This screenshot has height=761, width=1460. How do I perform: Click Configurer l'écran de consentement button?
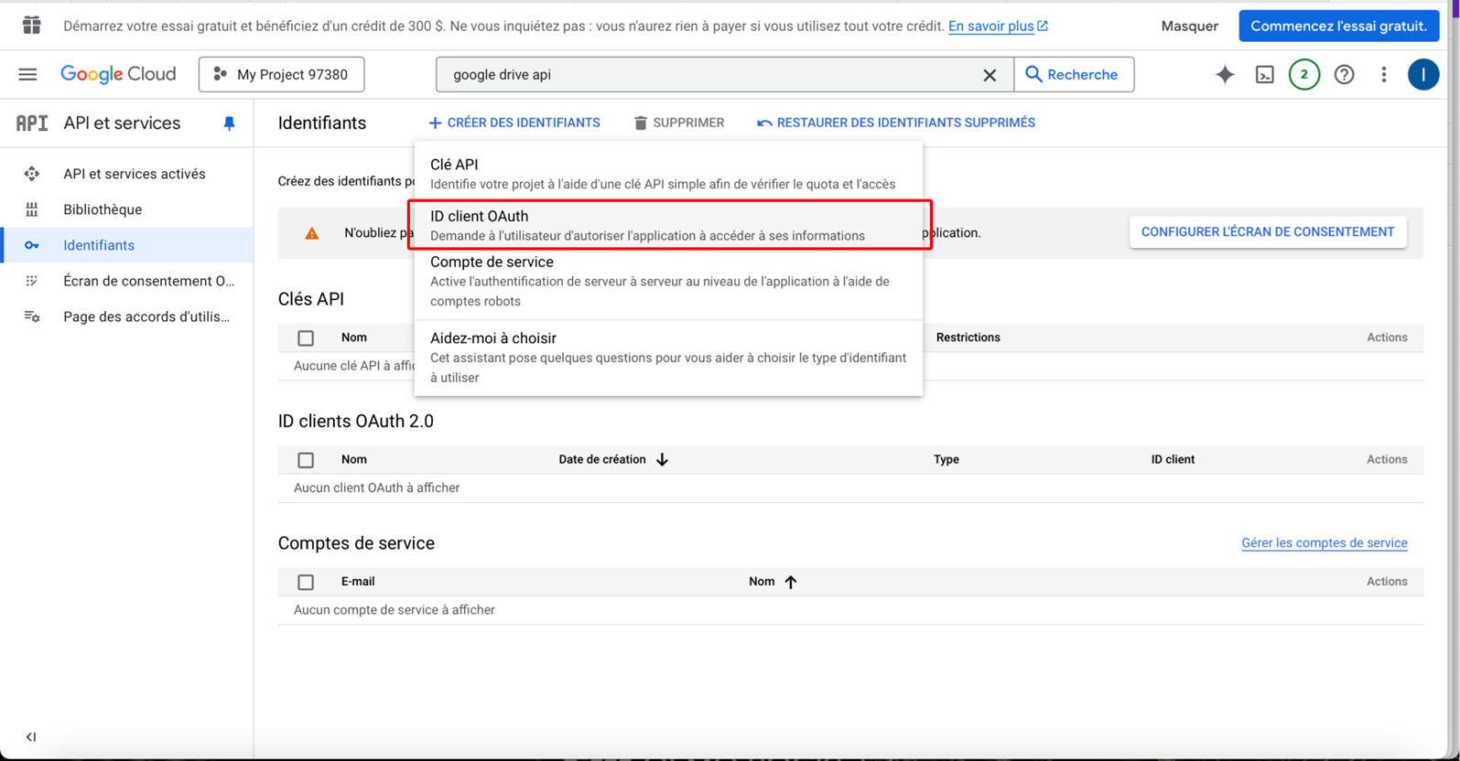click(1267, 232)
